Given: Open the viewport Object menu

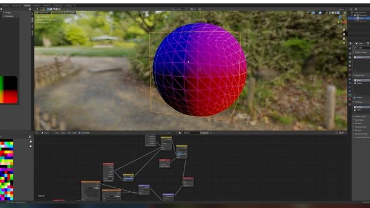Looking at the screenshot, I should [73, 13].
